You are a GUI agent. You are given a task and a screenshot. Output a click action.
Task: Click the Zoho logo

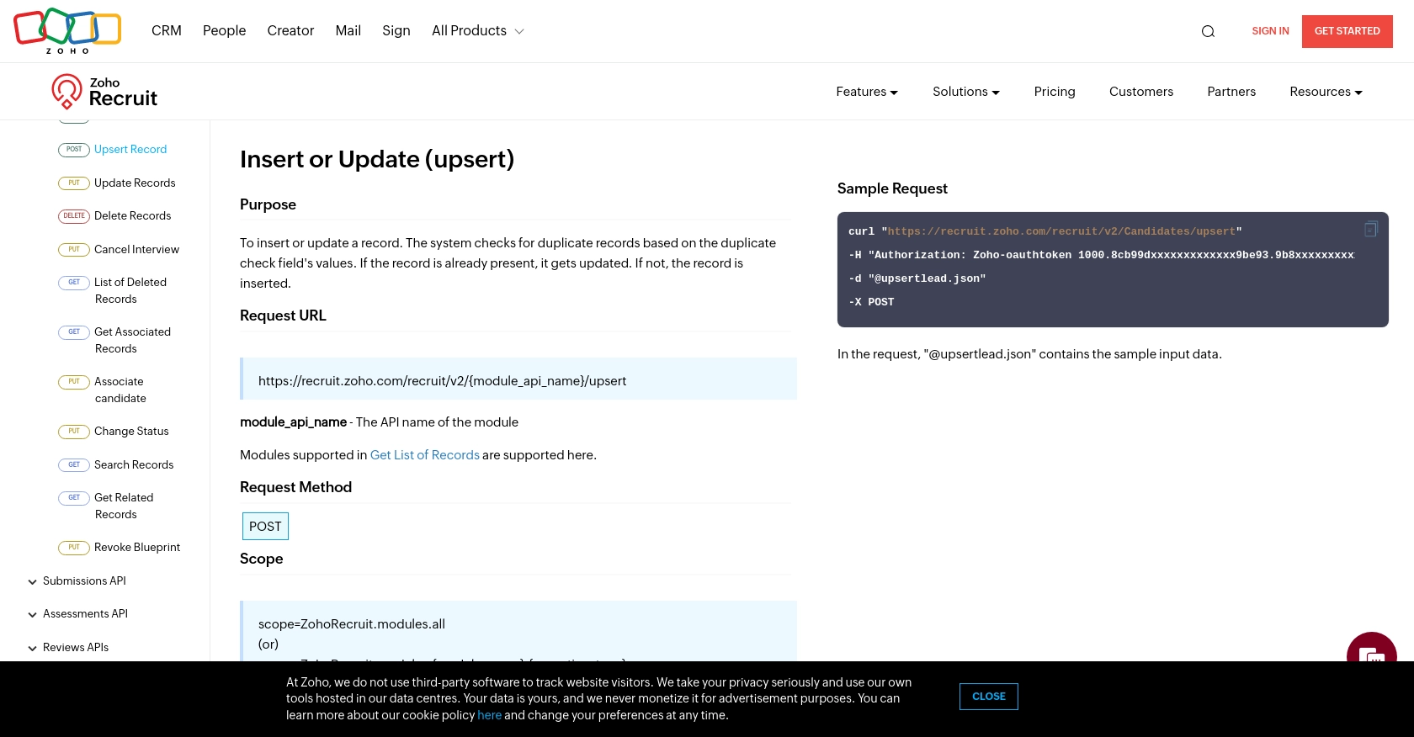click(x=67, y=31)
